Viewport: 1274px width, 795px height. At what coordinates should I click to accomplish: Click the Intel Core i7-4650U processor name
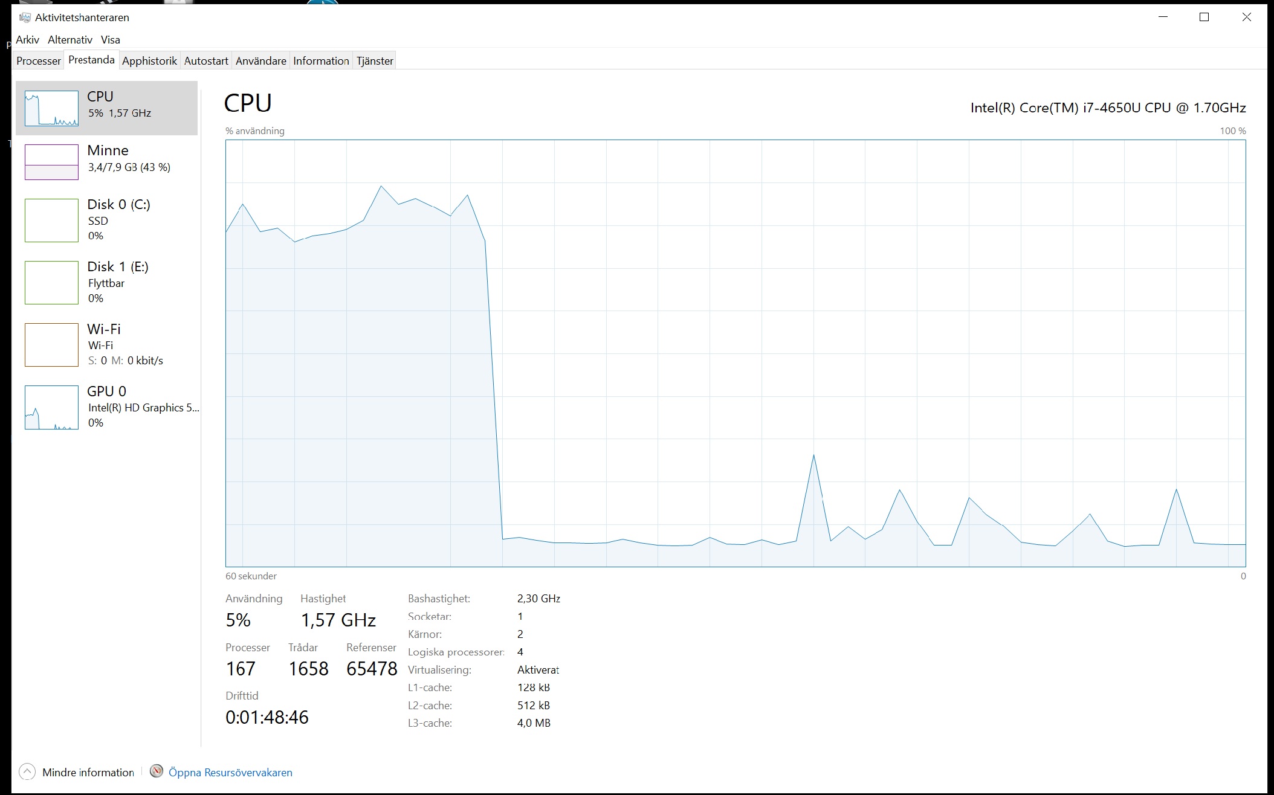coord(1108,108)
